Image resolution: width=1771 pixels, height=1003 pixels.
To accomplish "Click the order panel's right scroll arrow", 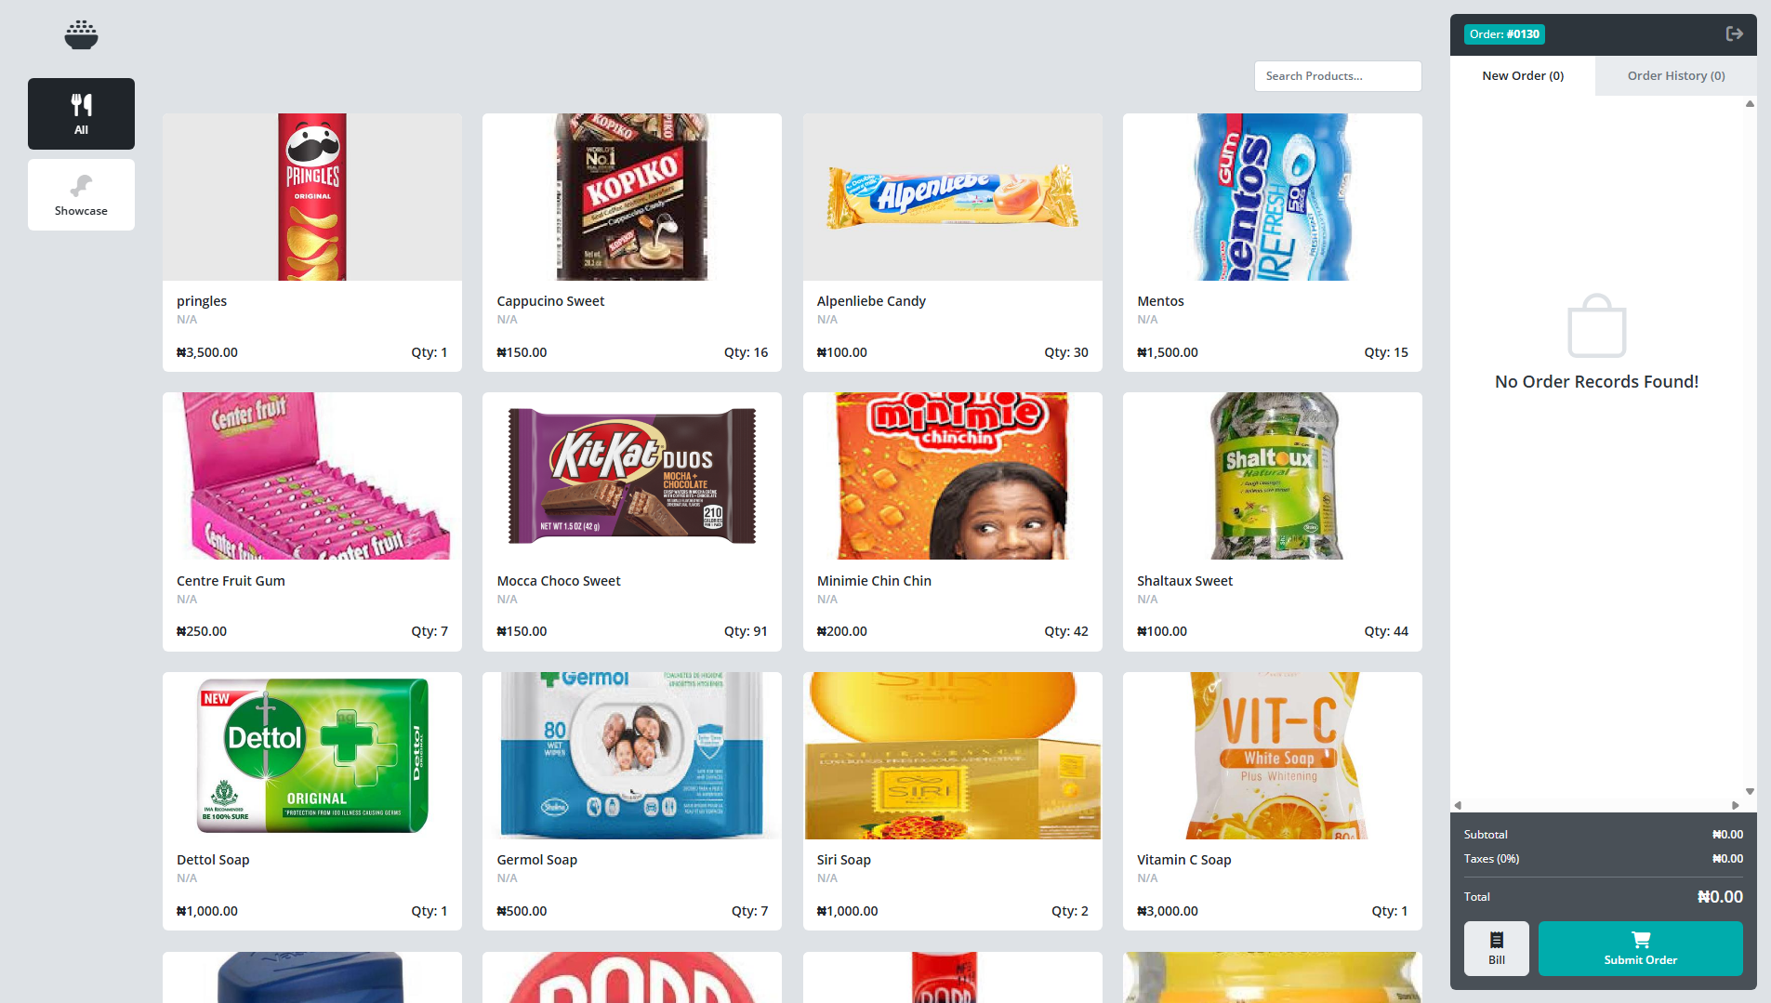I will (1735, 805).
